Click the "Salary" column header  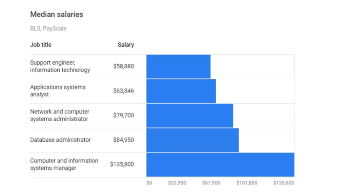pyautogui.click(x=126, y=45)
